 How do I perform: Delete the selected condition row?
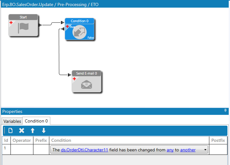[x=22, y=130]
